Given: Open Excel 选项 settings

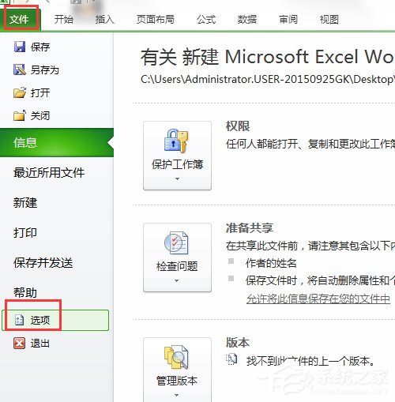Looking at the screenshot, I should pos(55,320).
